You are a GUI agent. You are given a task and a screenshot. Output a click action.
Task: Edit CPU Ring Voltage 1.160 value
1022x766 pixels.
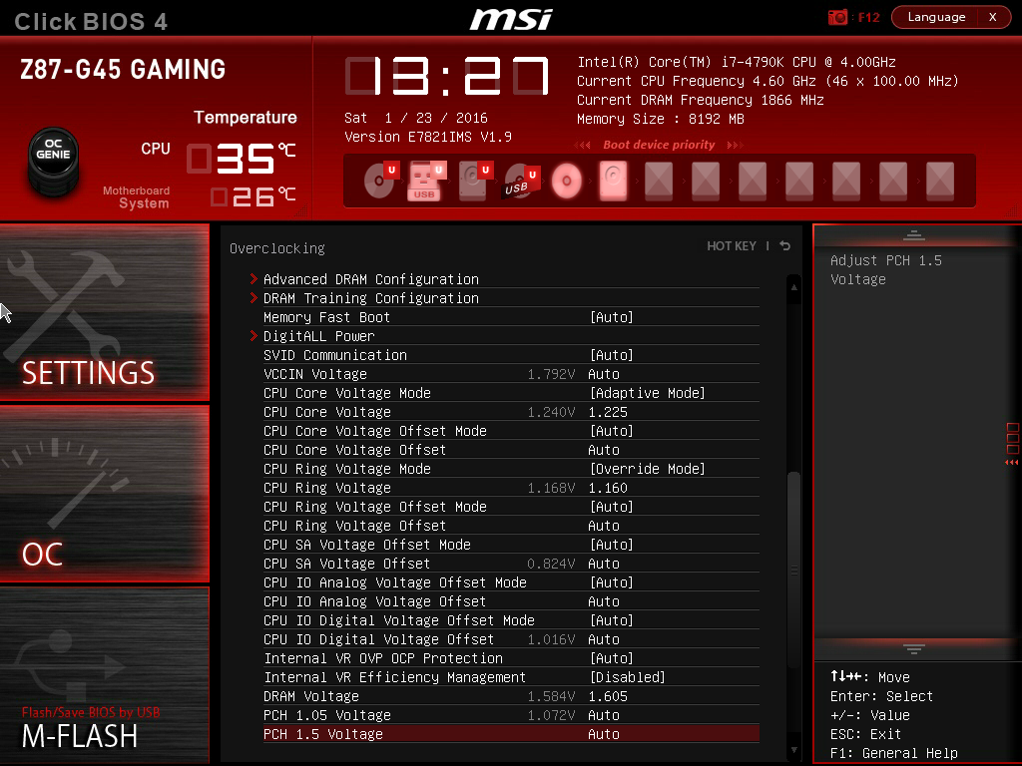(608, 487)
